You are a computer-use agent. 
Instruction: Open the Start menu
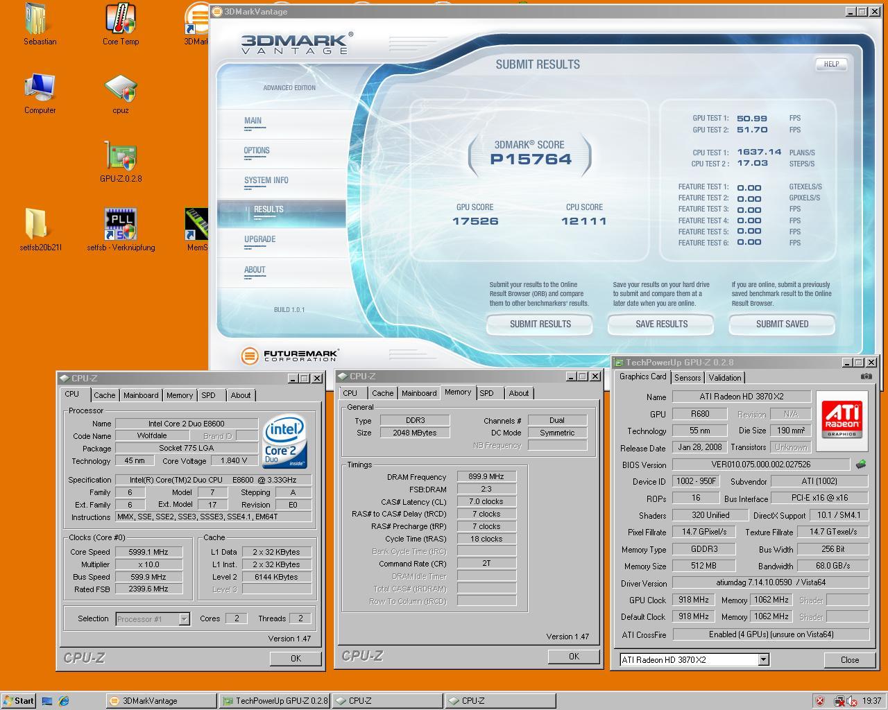pos(18,701)
